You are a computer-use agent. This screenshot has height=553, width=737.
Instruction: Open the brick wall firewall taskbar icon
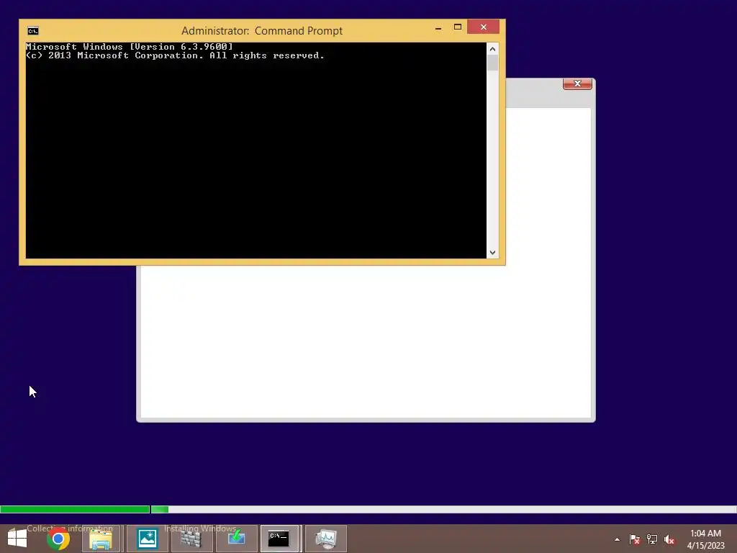coord(191,539)
